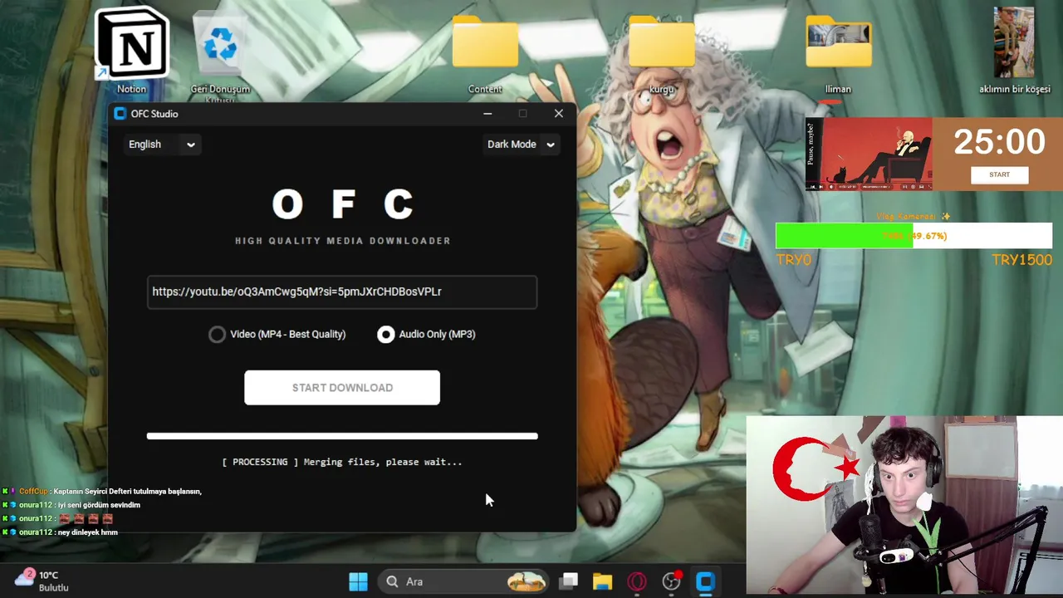Open File Explorer from the taskbar
The width and height of the screenshot is (1063, 598).
pyautogui.click(x=602, y=581)
